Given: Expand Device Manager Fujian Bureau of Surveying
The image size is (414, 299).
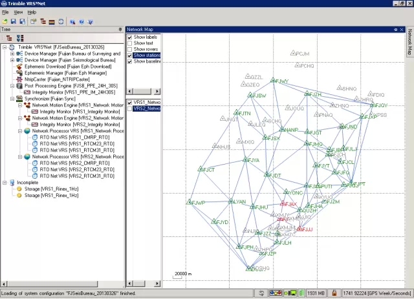Looking at the screenshot, I should (12, 54).
